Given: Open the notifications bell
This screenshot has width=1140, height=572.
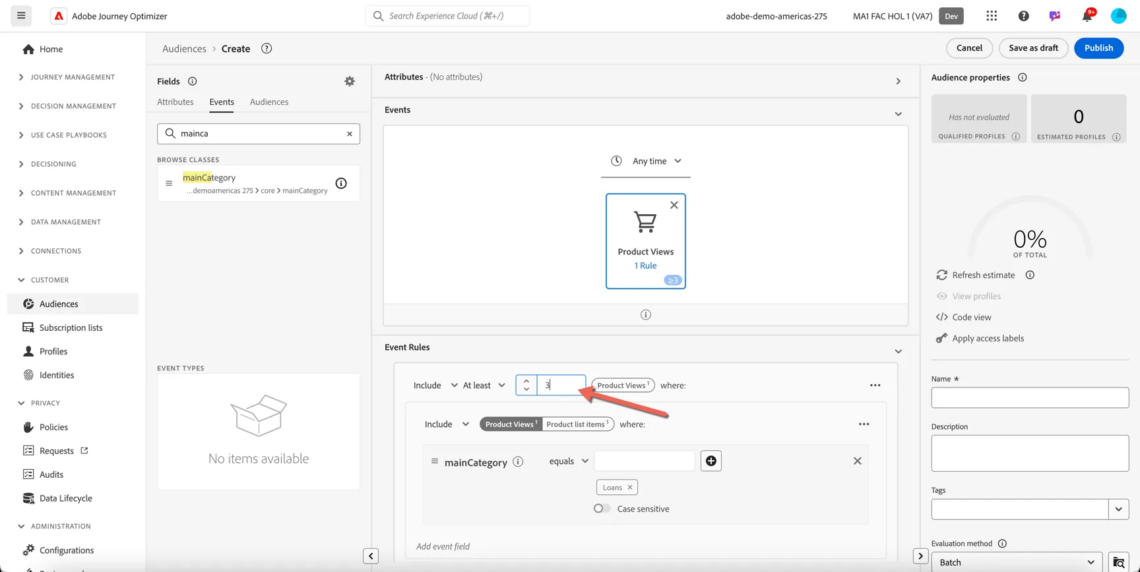Looking at the screenshot, I should click(1087, 16).
